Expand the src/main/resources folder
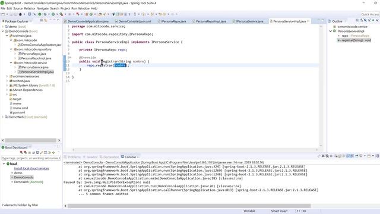 (x=7, y=77)
